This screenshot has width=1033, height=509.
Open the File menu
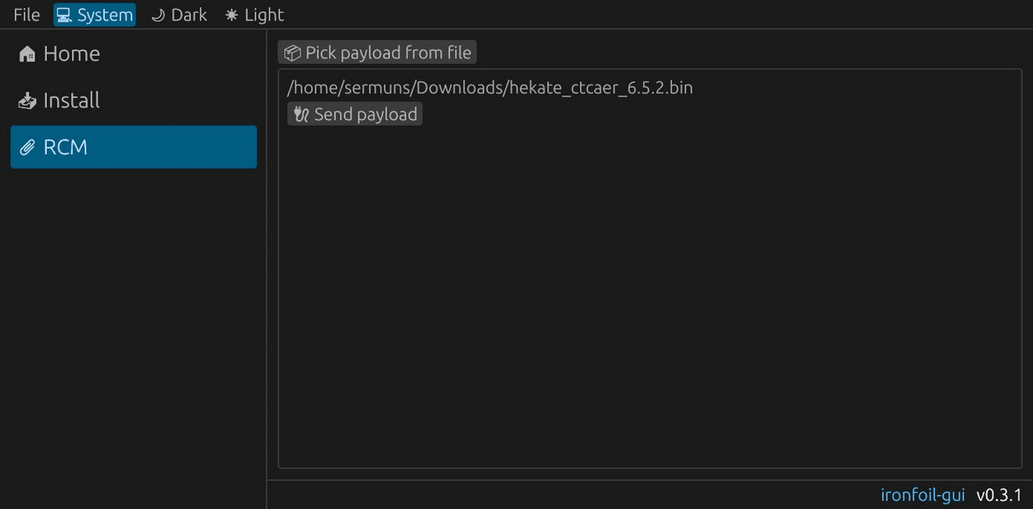point(27,15)
